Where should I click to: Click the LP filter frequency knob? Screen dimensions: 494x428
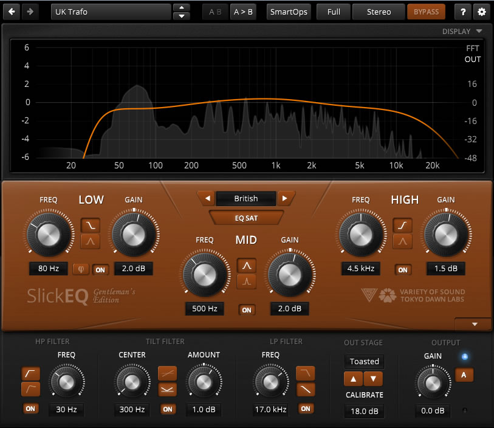(x=270, y=382)
